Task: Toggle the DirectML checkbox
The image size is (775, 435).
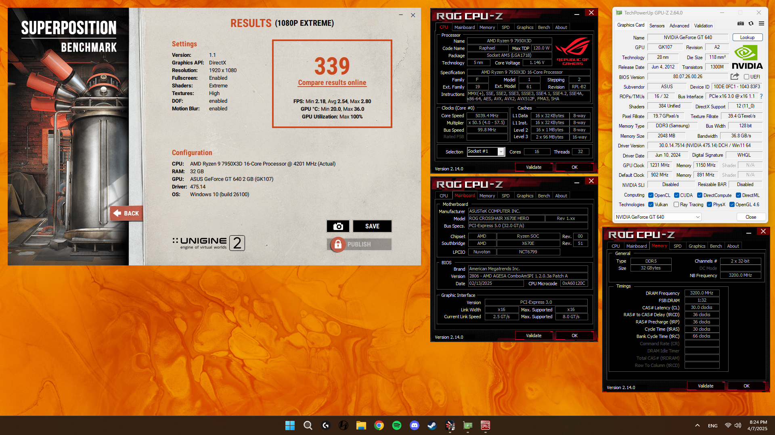Action: pyautogui.click(x=738, y=195)
